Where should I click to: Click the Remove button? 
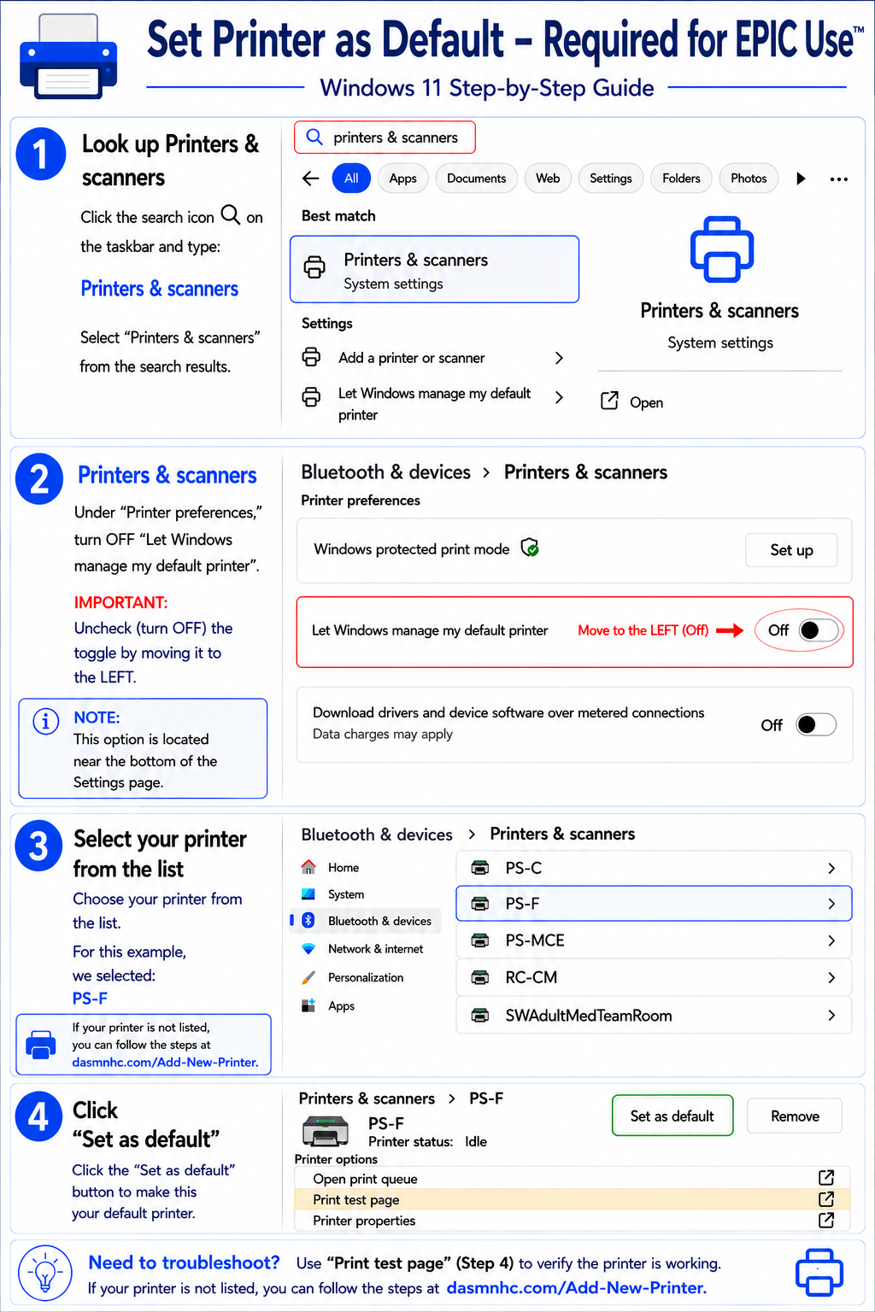(x=795, y=1116)
